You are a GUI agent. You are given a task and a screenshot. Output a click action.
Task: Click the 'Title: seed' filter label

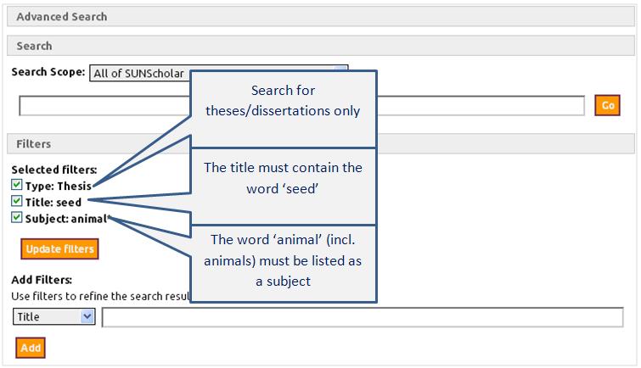(x=53, y=202)
